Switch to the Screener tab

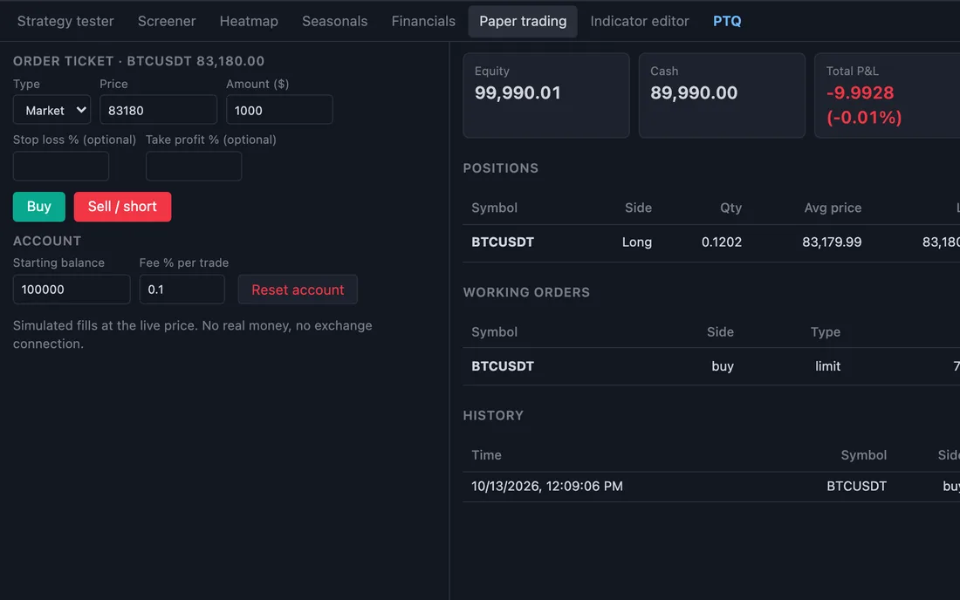pyautogui.click(x=167, y=22)
